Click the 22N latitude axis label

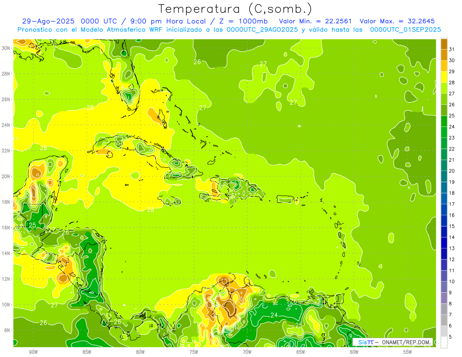7,151
